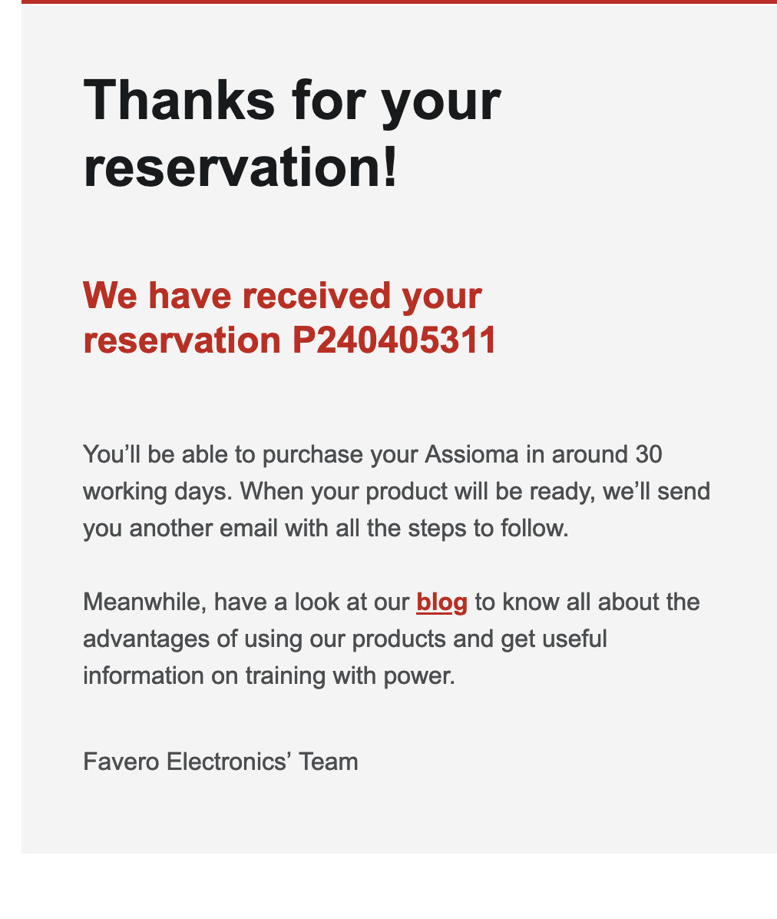Click the 'Favero Electronics' Team' signature
The height and width of the screenshot is (919, 777).
220,761
